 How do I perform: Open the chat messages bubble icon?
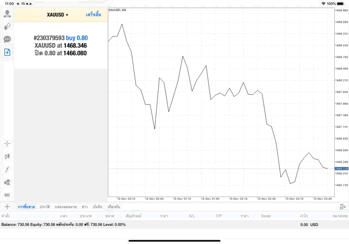pyautogui.click(x=7, y=39)
